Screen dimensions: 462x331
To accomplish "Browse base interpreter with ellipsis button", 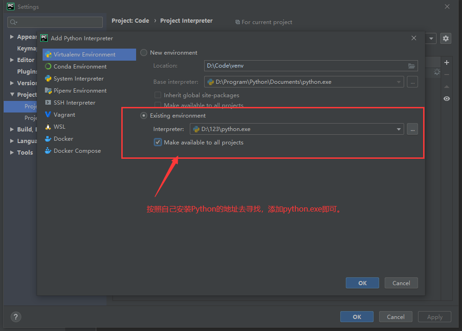I will [412, 82].
